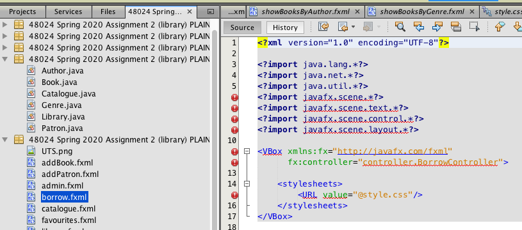The image size is (522, 230).
Task: Select catalogue.fxml in the tree
Action: (x=69, y=209)
